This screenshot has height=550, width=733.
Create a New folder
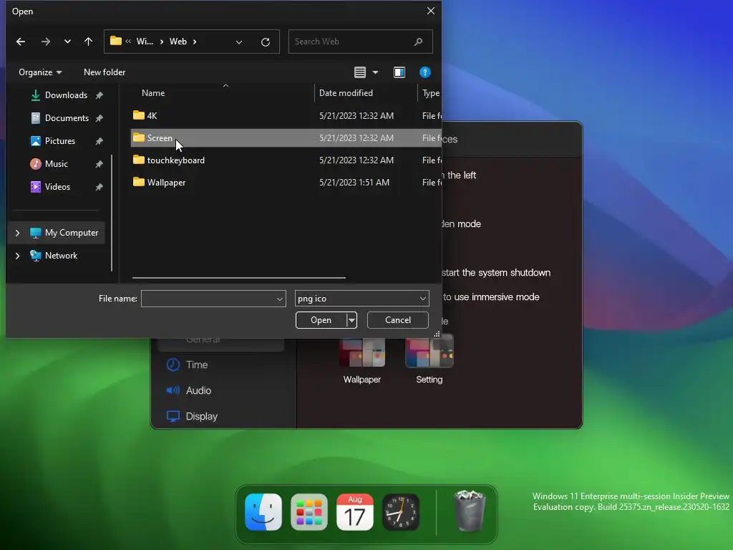(105, 72)
